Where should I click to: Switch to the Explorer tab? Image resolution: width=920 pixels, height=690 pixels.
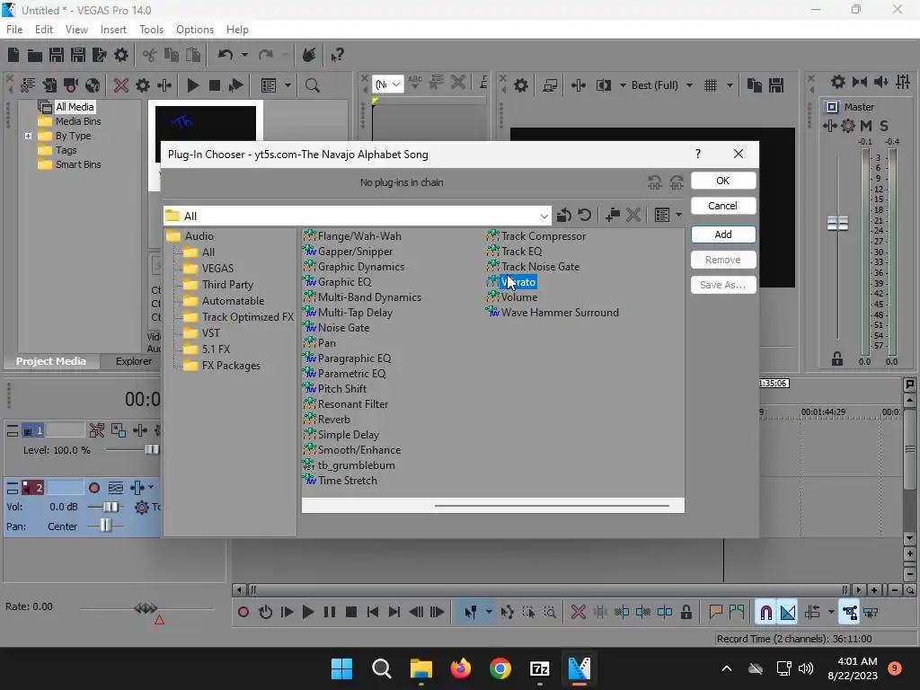coord(133,361)
